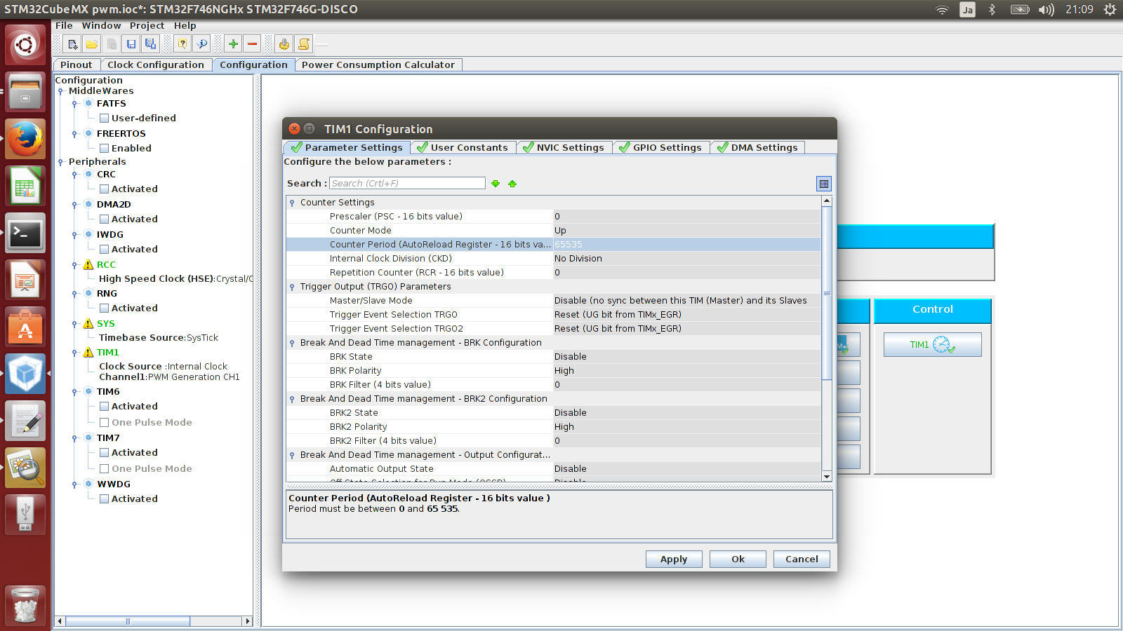Open the Clock Configuration tab

click(x=155, y=65)
